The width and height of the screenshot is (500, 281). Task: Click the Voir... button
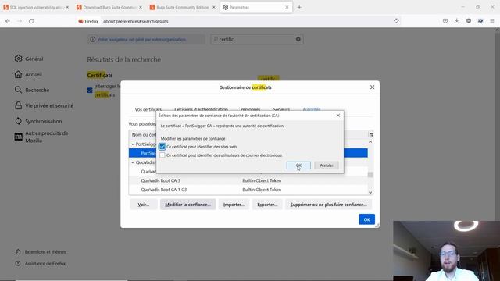coord(144,205)
